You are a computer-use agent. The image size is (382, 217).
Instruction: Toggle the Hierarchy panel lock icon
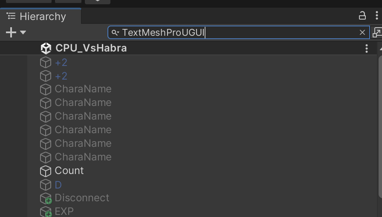pos(362,16)
